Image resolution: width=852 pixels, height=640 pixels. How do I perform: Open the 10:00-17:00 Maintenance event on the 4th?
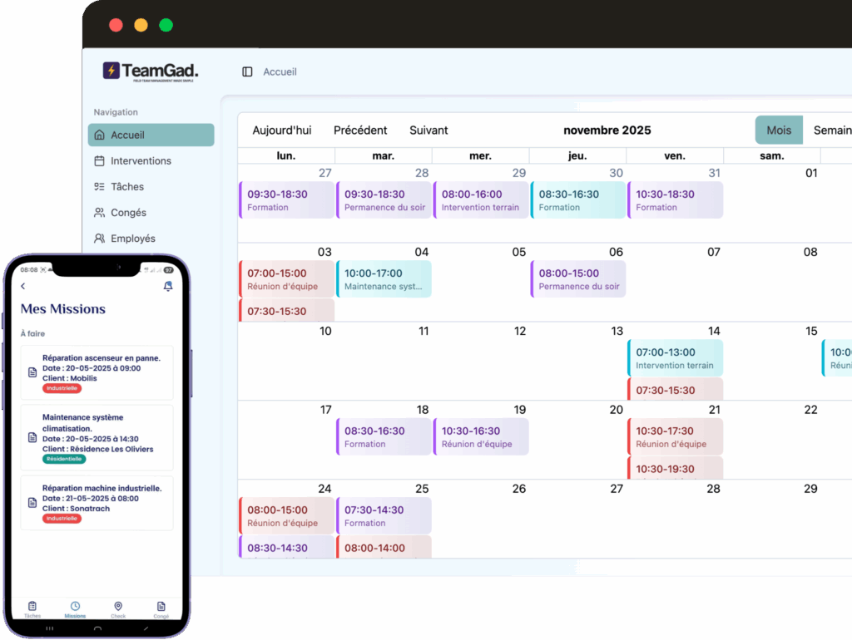tap(384, 279)
